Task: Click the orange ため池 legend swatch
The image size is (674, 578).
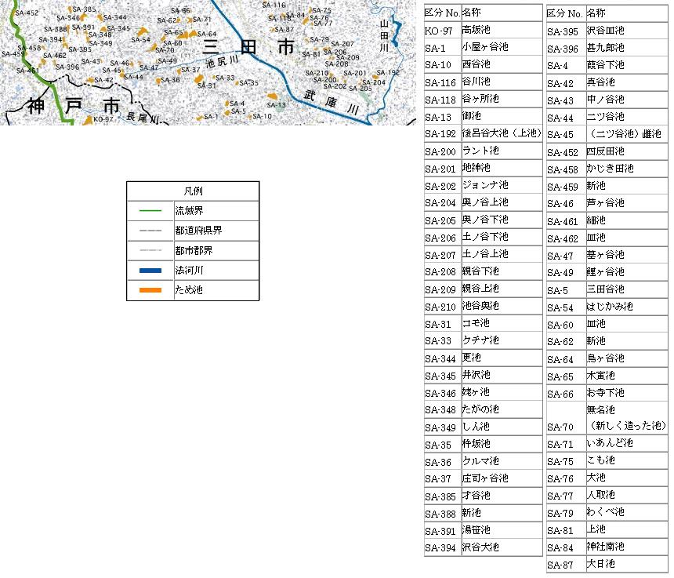Action: [x=150, y=291]
